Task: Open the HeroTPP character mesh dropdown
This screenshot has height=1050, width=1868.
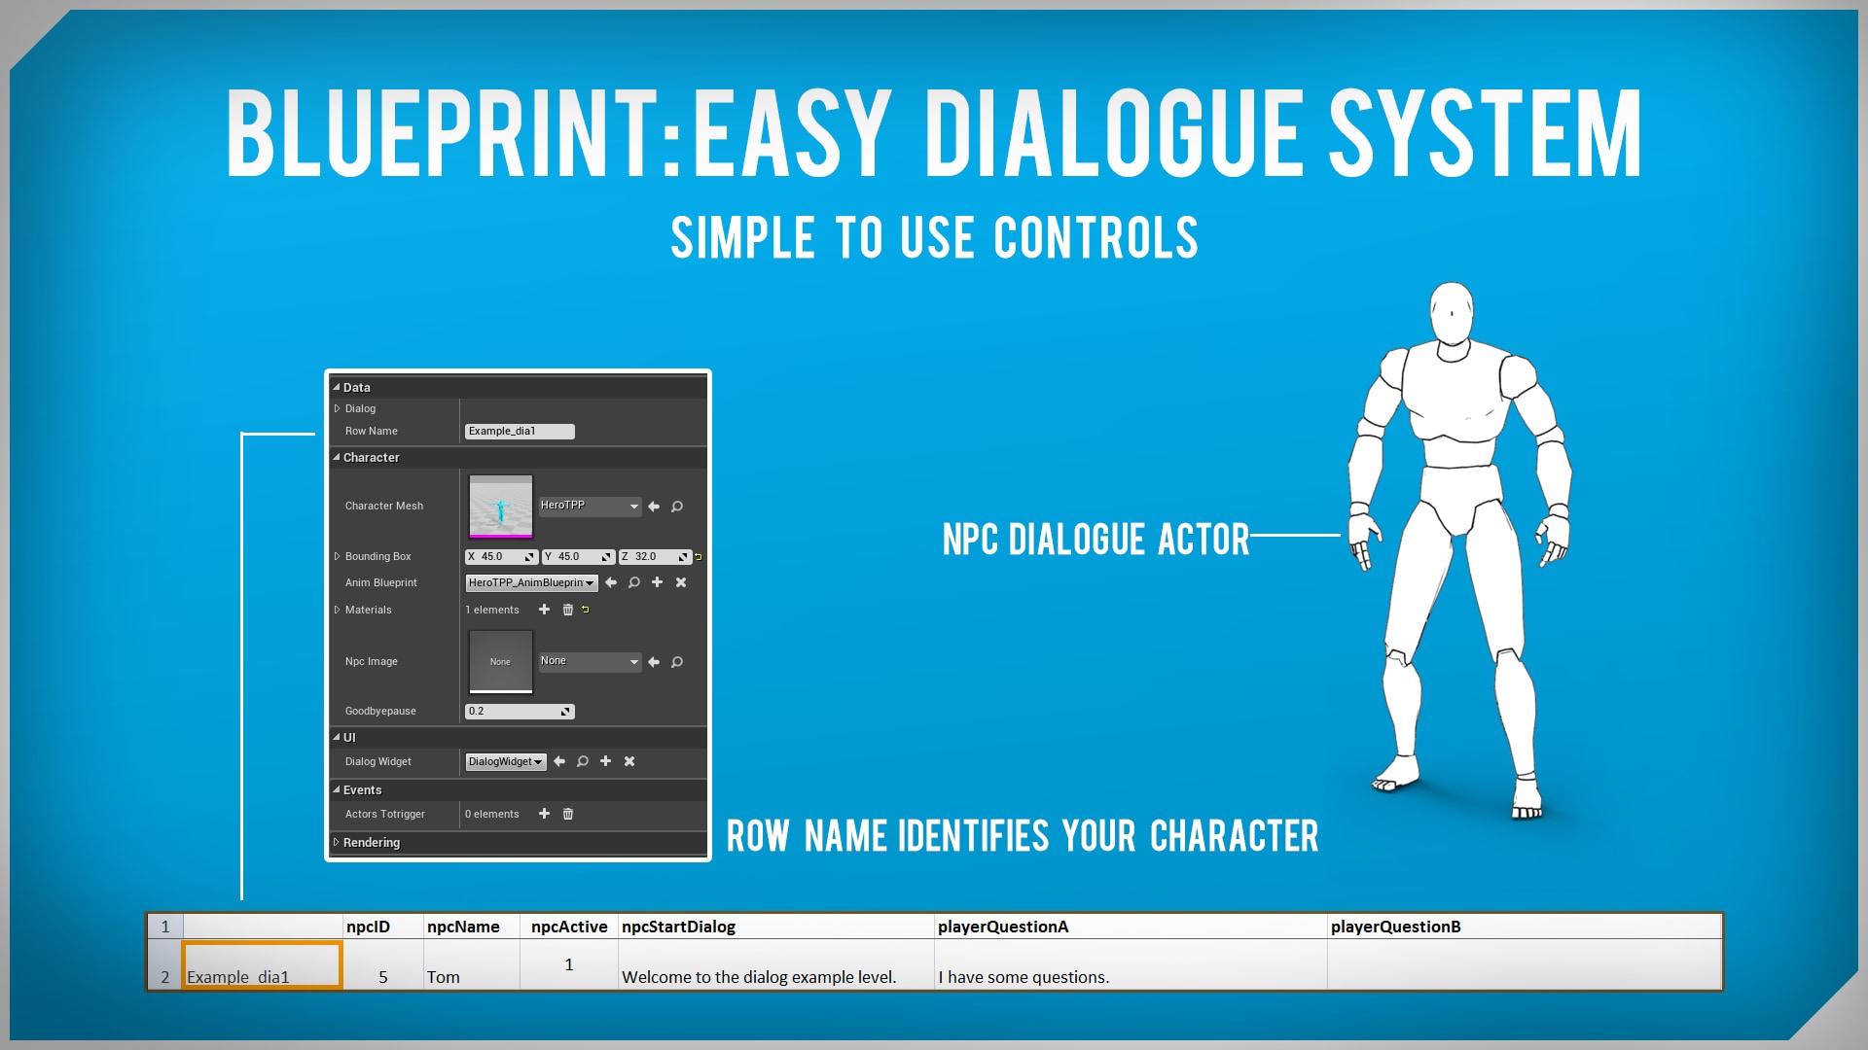Action: point(590,507)
